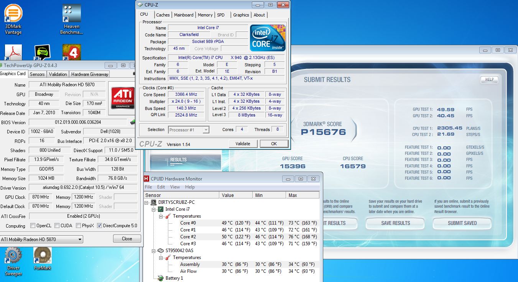Switch to the Caches tab in CPU-Z
Viewport: 518px width, 282px height.
163,15
